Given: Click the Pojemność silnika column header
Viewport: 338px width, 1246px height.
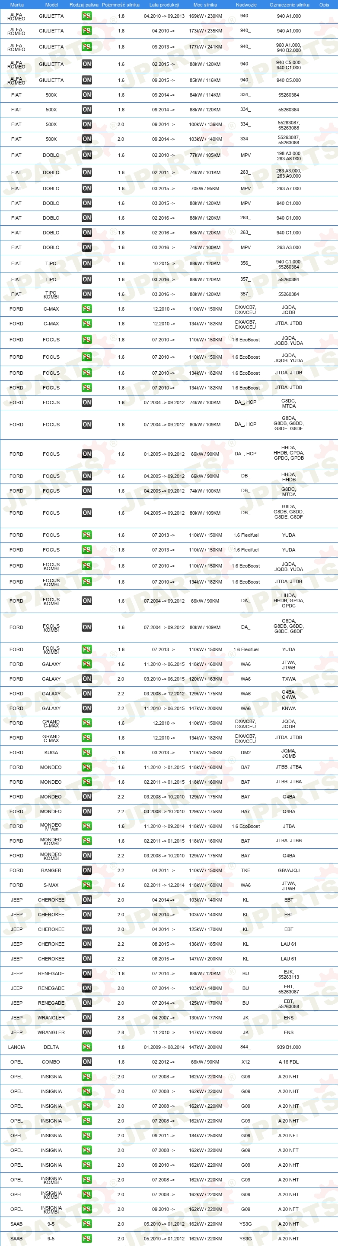Looking at the screenshot, I should 121,5.
